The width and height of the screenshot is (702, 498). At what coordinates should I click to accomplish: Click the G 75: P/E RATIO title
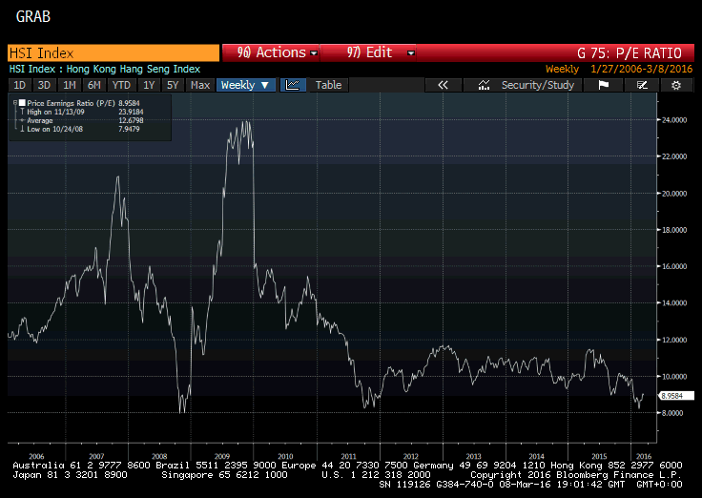pyautogui.click(x=629, y=52)
